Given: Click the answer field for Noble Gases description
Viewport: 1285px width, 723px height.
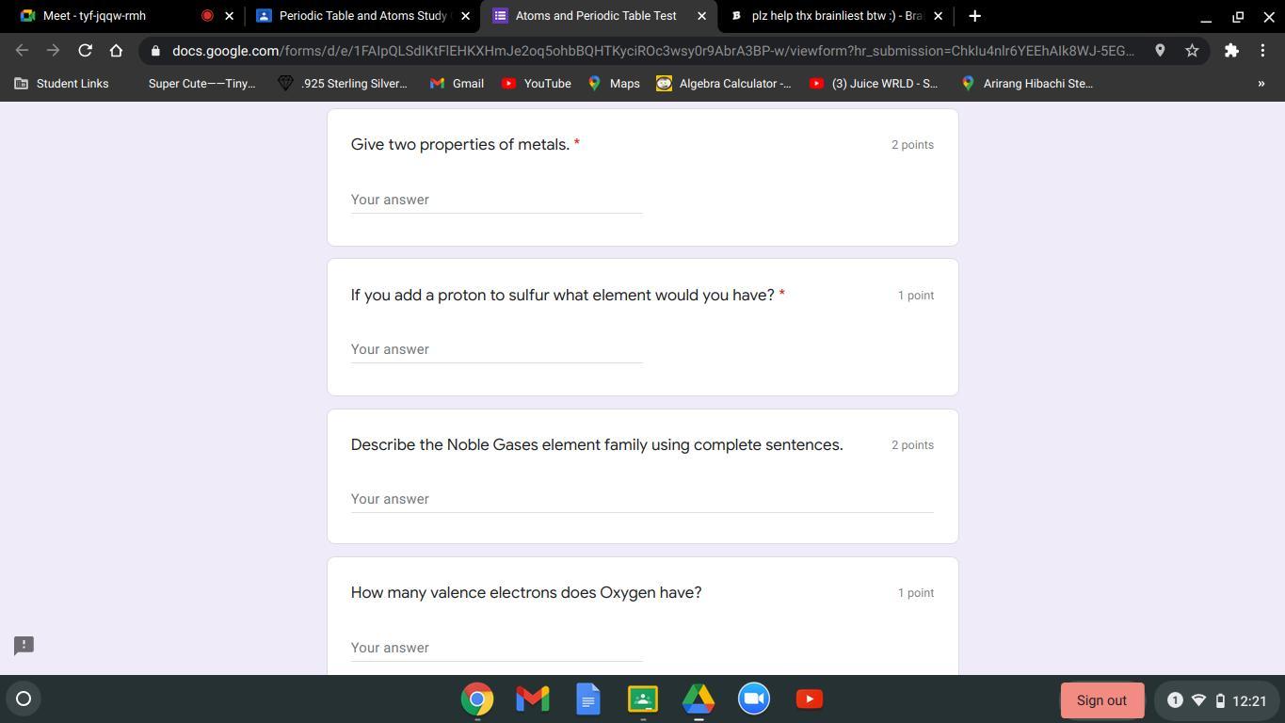Looking at the screenshot, I should click(642, 499).
